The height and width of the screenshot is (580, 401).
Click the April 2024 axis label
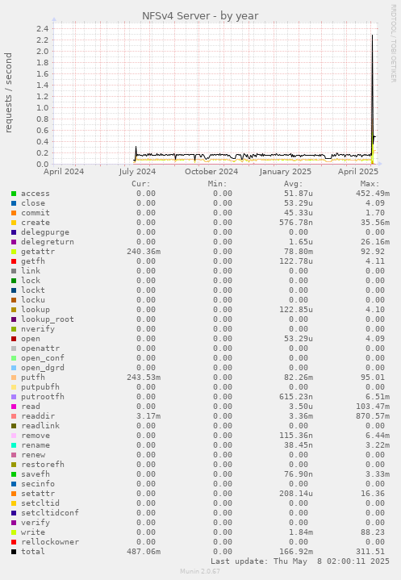64,172
